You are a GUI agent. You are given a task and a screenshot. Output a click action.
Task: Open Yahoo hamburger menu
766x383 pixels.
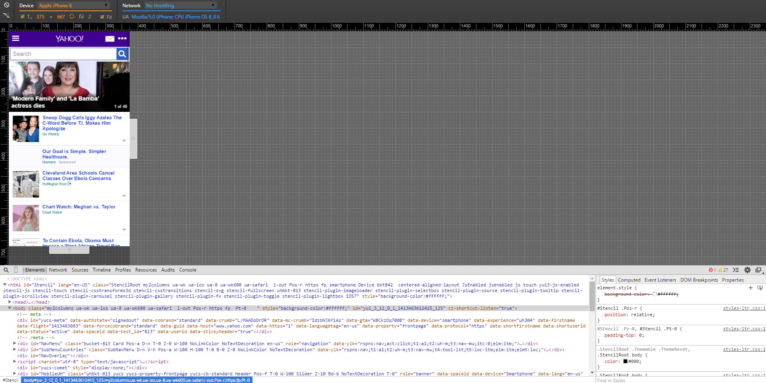click(16, 38)
